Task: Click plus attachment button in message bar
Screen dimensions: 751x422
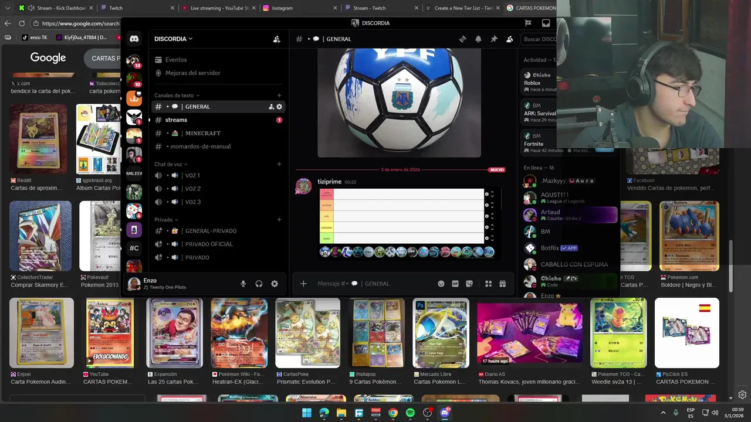Action: tap(303, 284)
